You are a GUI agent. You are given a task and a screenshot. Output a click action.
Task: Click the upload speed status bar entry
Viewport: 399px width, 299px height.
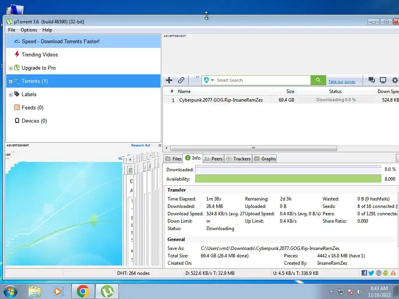pyautogui.click(x=296, y=273)
